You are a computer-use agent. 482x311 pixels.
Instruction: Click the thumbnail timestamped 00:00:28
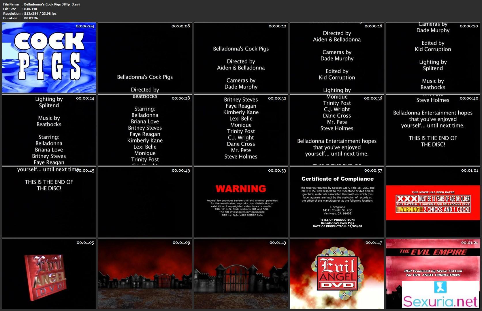pos(145,130)
